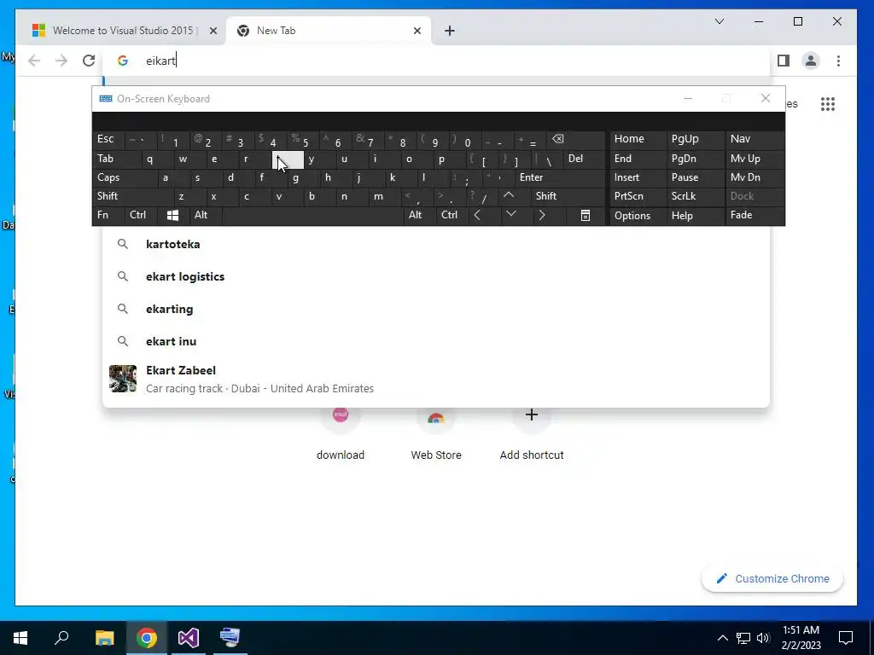This screenshot has width=874, height=655.
Task: Open File Explorer from taskbar
Action: [104, 638]
